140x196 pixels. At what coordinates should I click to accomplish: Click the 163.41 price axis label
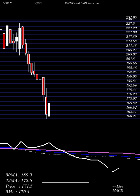tap(131, 112)
